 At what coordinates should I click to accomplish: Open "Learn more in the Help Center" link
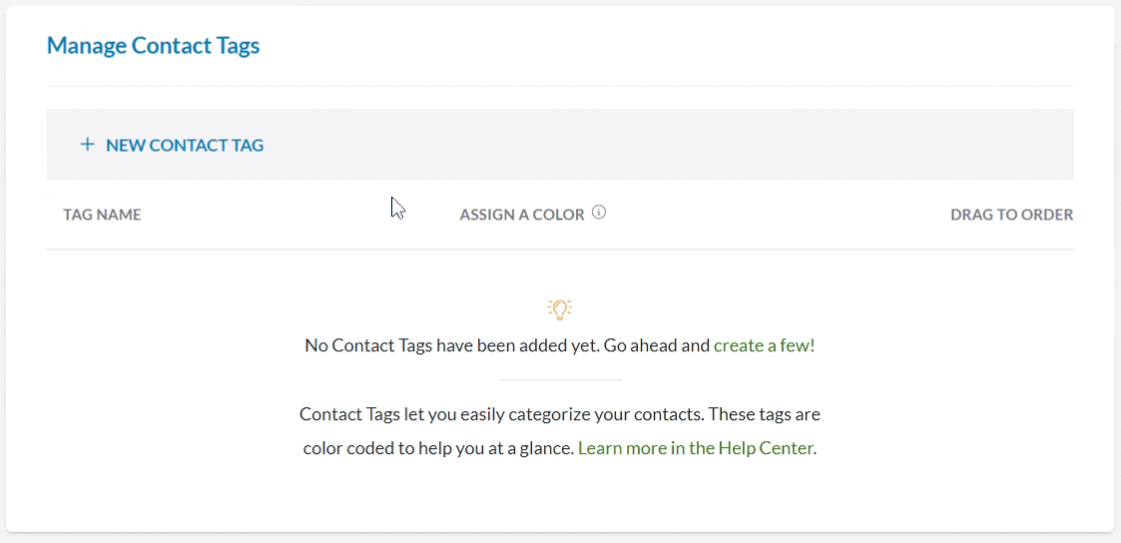[x=697, y=448]
